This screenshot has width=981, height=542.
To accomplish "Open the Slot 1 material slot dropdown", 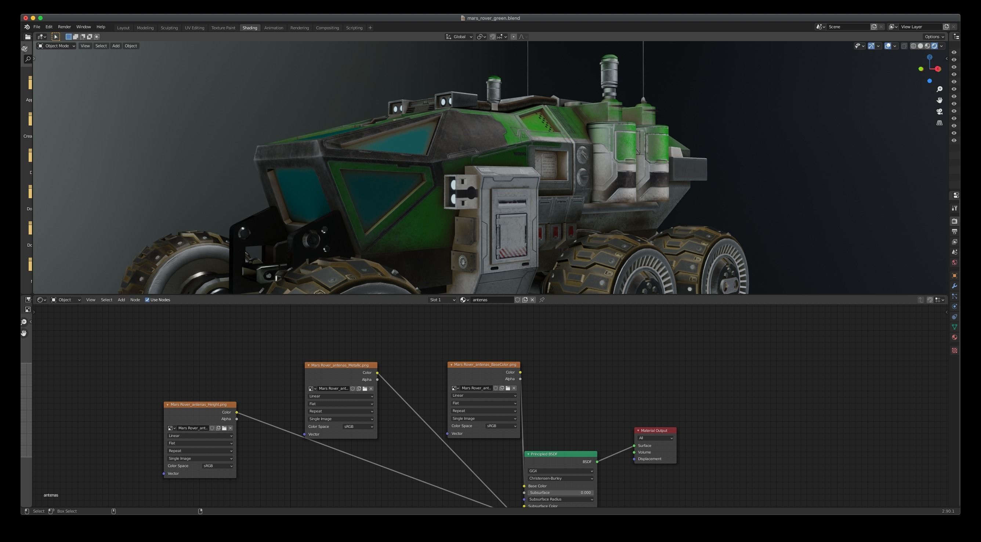I will pos(442,300).
